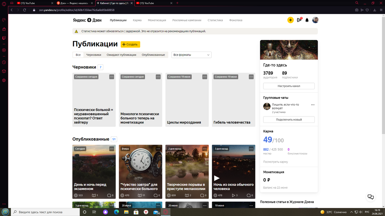Open 'Монетизация' navigation item
385x216 pixels.
pyautogui.click(x=157, y=20)
